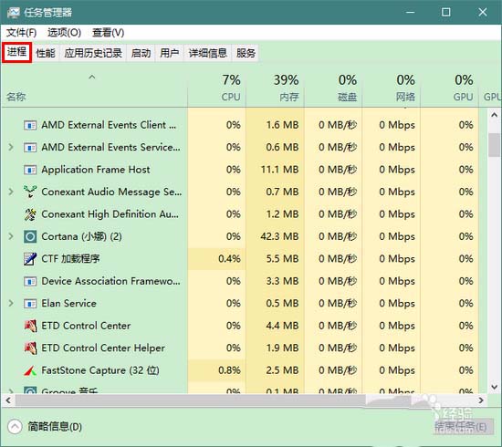Click the FastStone Capture icon

[30, 370]
